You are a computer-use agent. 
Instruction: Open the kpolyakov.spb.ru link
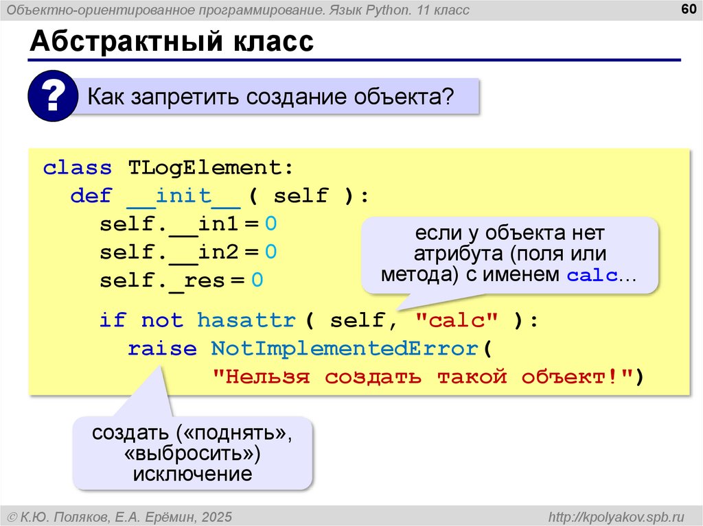[616, 517]
